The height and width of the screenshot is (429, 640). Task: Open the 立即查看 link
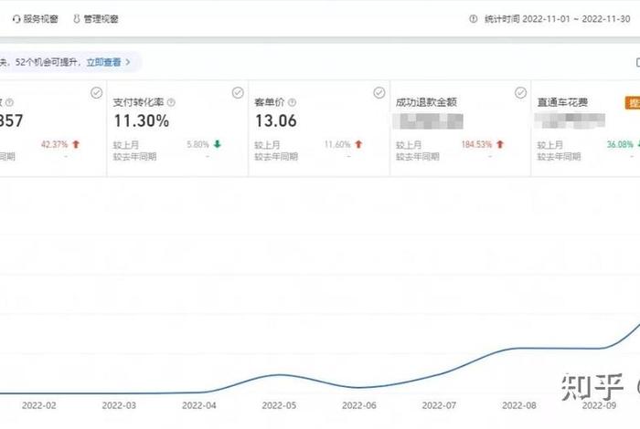click(x=103, y=62)
